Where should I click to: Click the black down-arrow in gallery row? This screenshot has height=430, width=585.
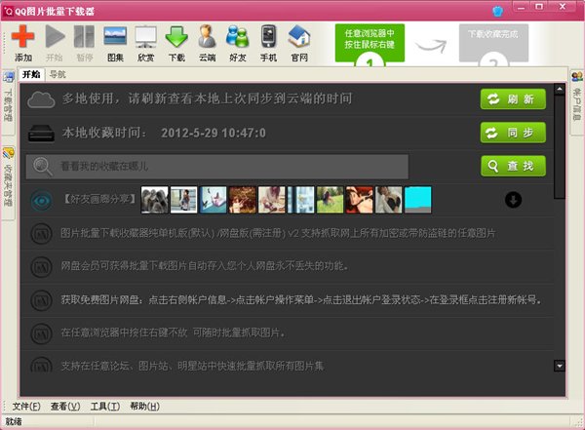513,200
